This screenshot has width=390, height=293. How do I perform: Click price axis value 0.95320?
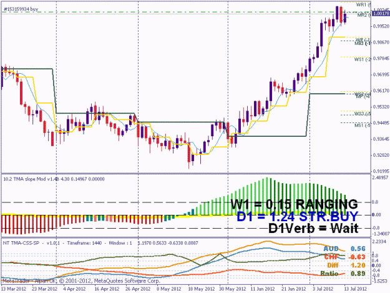[381, 107]
